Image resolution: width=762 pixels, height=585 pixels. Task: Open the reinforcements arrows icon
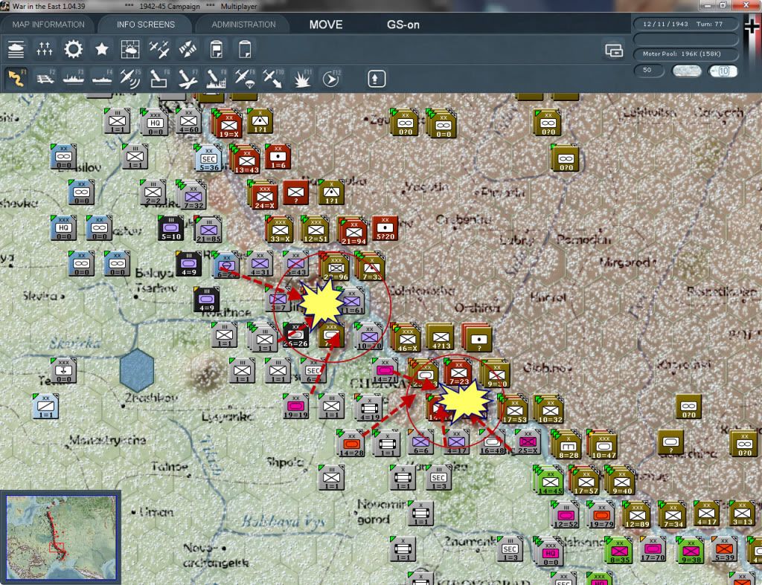pyautogui.click(x=188, y=50)
